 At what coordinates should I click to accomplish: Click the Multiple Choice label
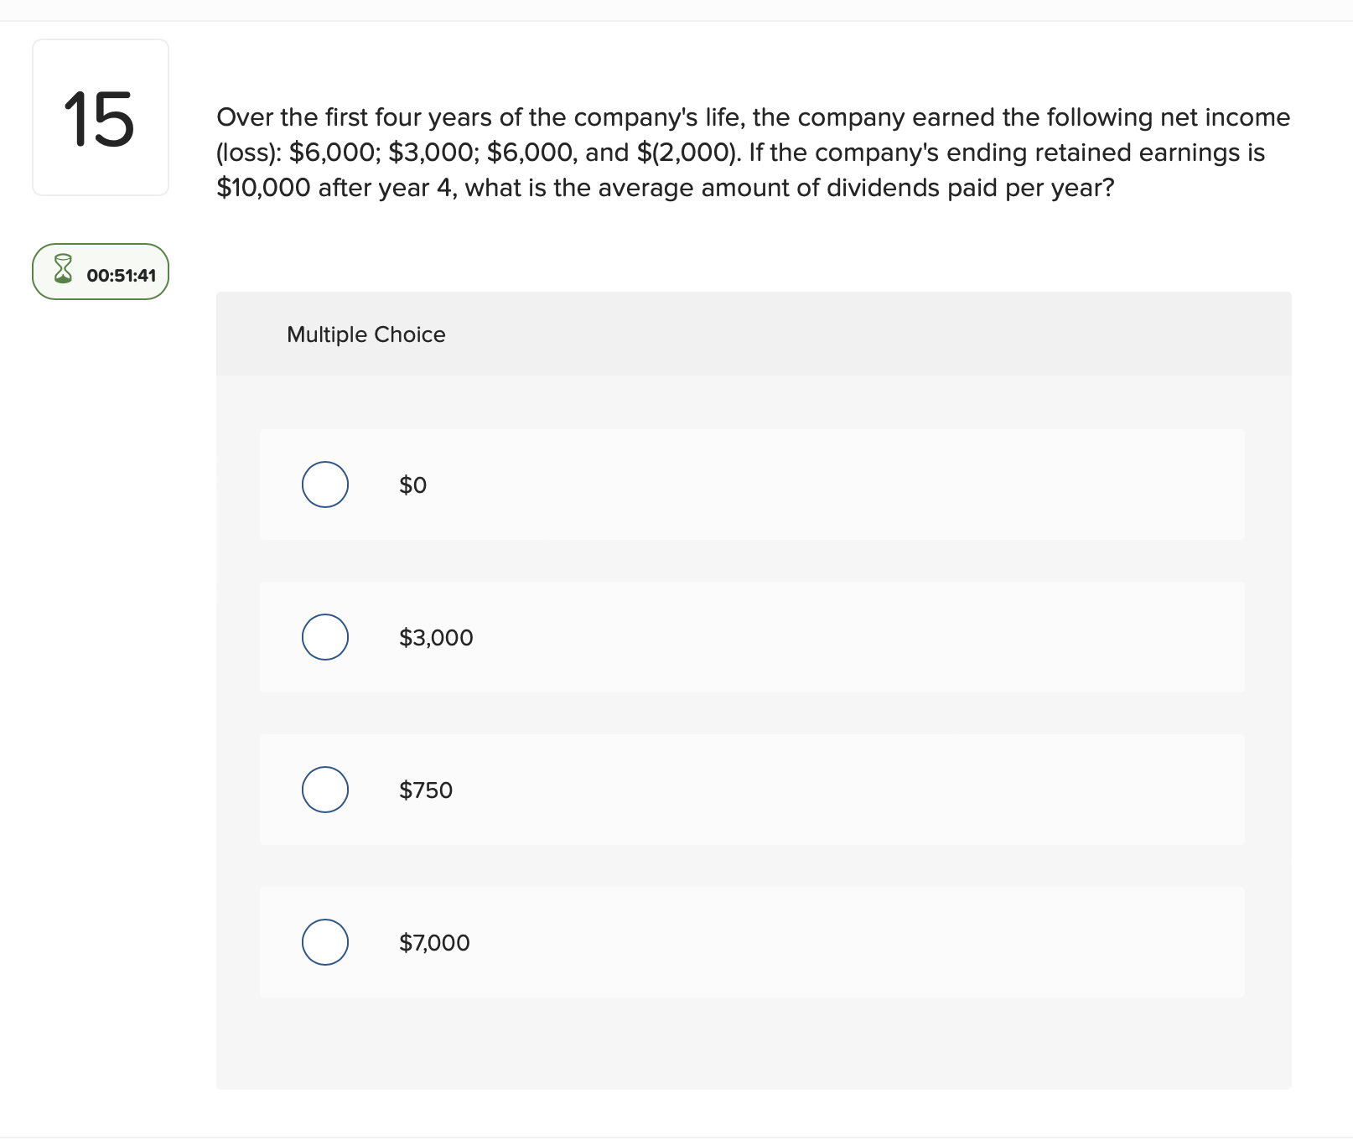[x=365, y=334]
